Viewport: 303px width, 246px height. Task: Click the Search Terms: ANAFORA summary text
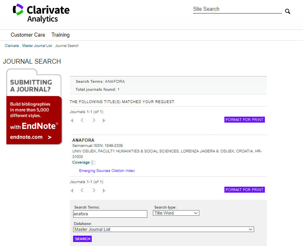(x=100, y=82)
